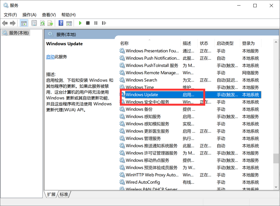Click the 服务 window title bar icon
The width and height of the screenshot is (280, 206).
click(x=6, y=5)
